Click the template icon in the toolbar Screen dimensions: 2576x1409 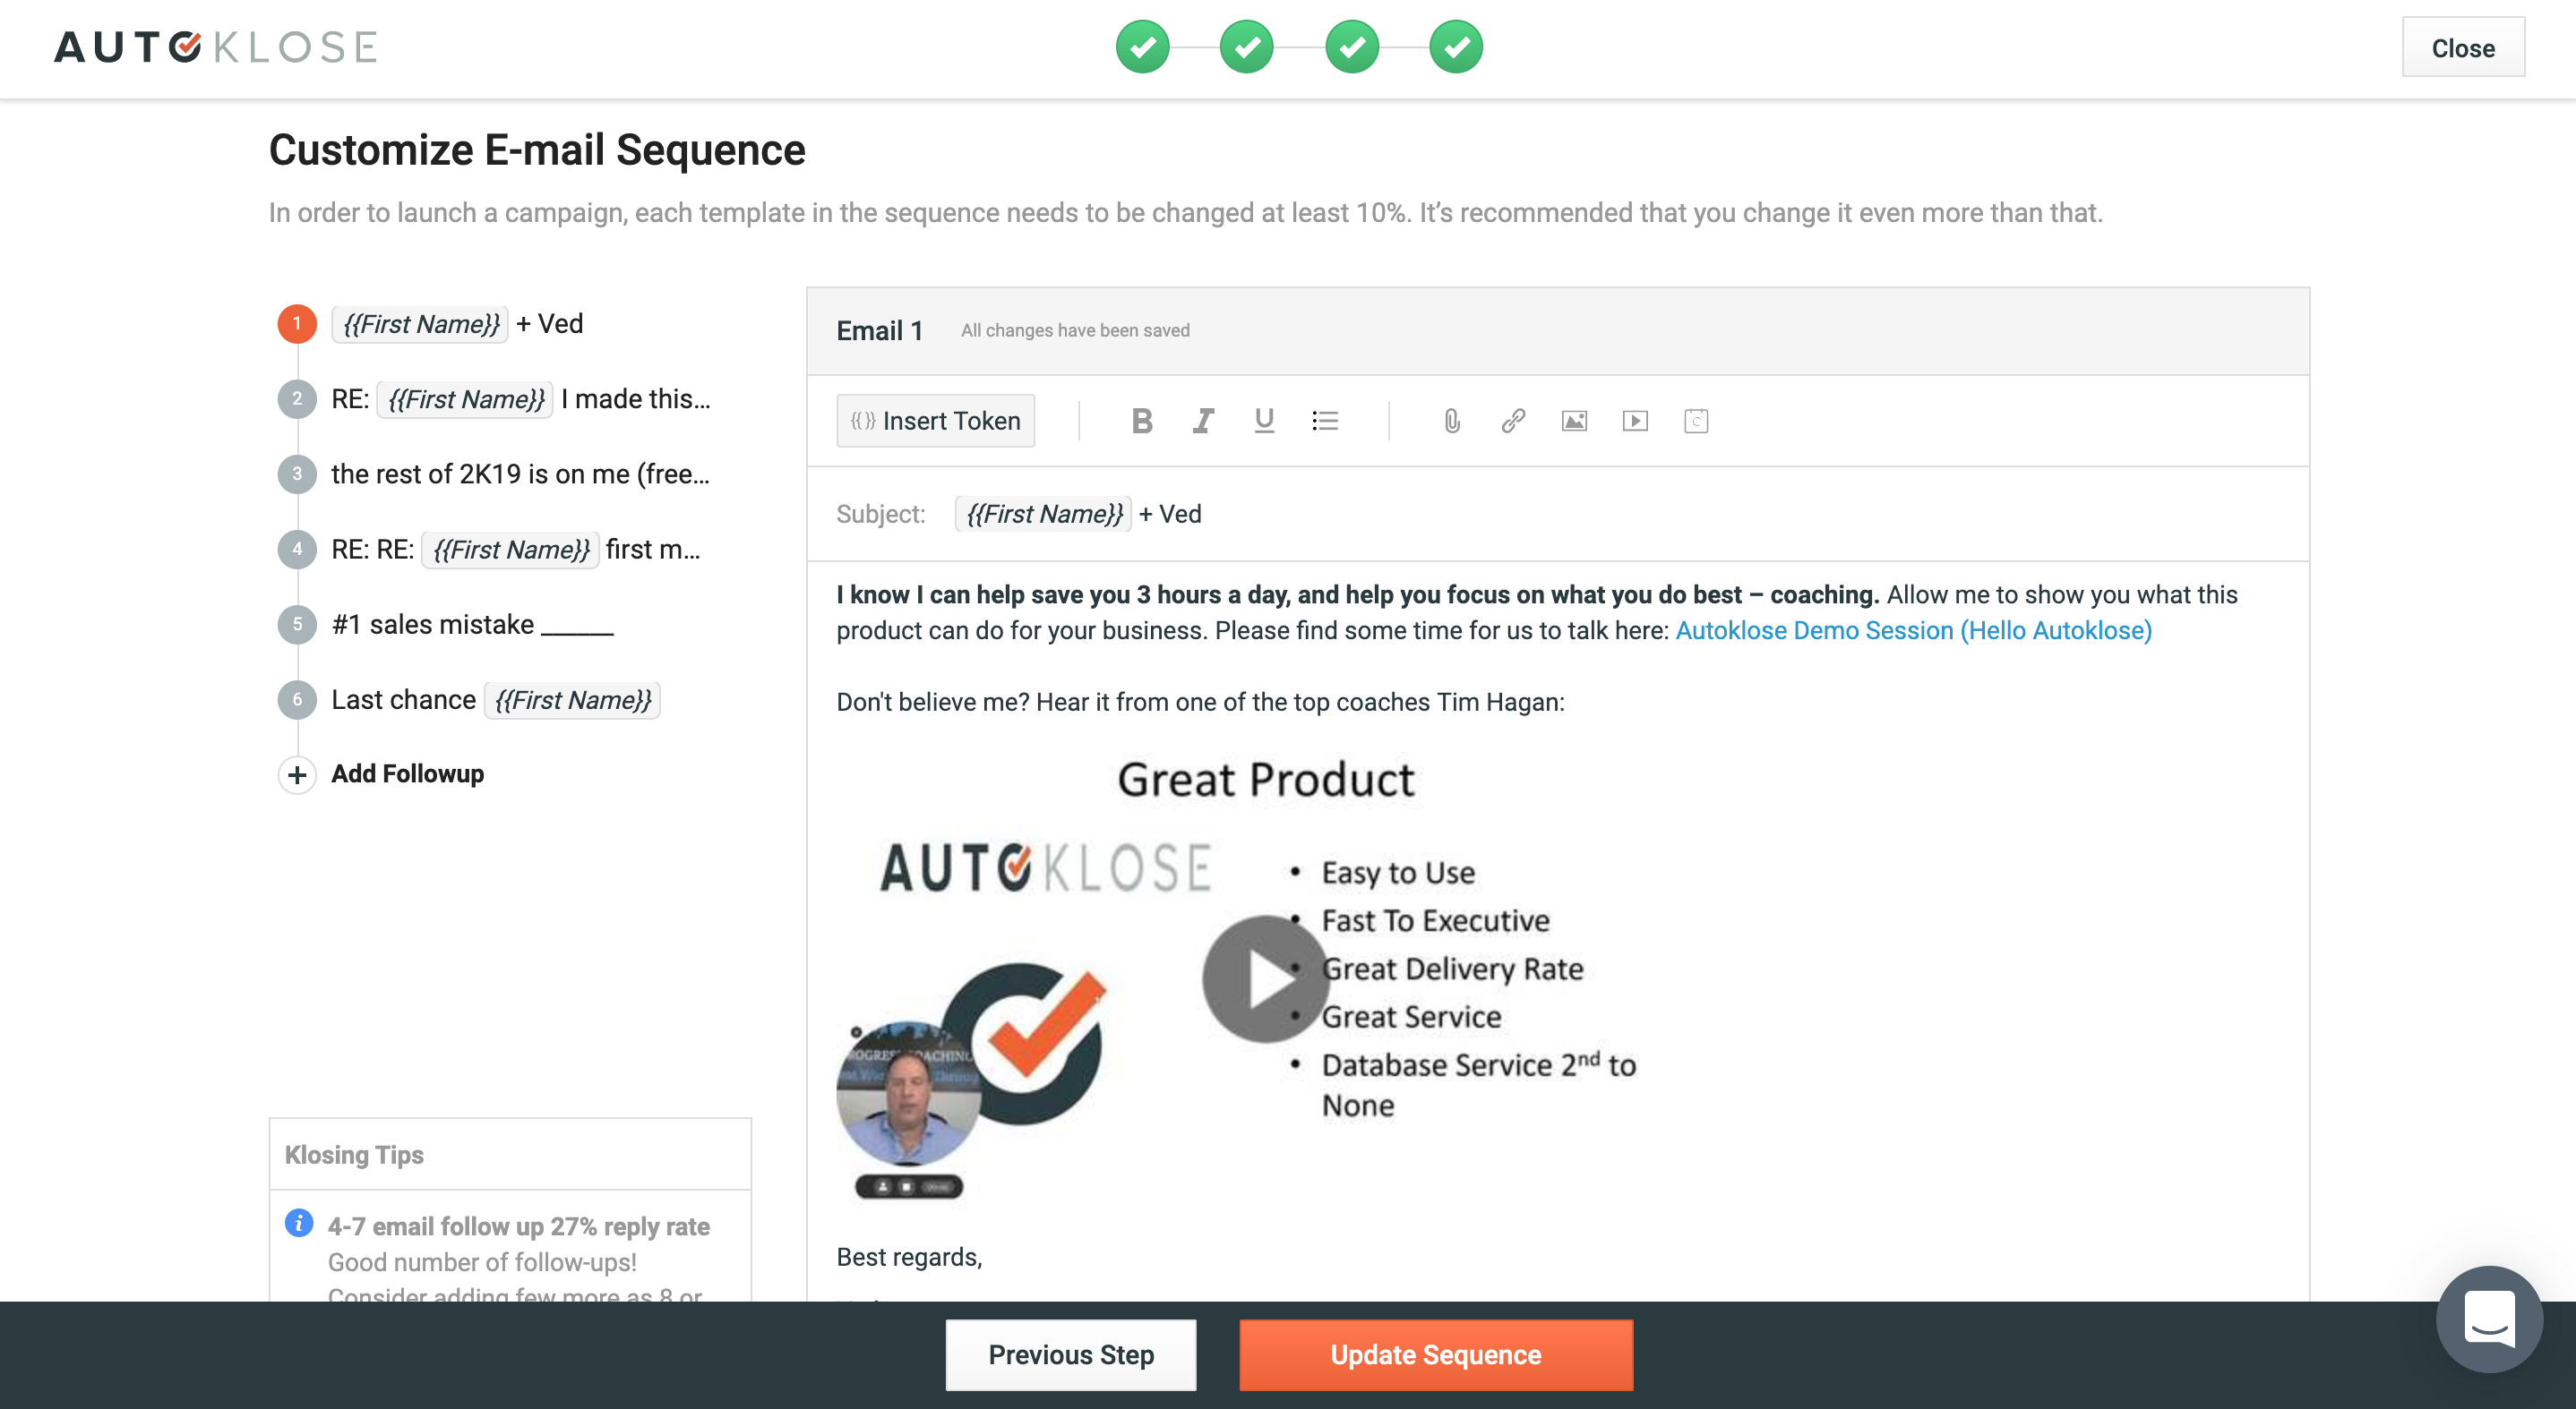click(1696, 421)
